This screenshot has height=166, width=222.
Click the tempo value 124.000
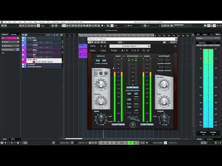[171, 143]
